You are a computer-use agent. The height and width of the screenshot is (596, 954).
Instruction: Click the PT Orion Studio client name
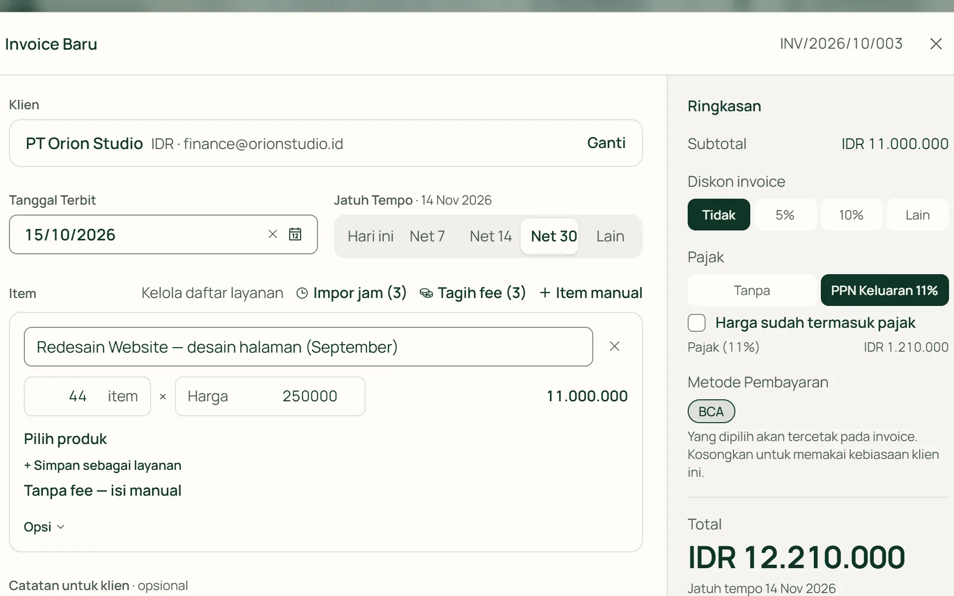84,144
